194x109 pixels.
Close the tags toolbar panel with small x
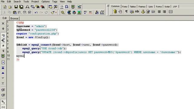click(x=108, y=5)
